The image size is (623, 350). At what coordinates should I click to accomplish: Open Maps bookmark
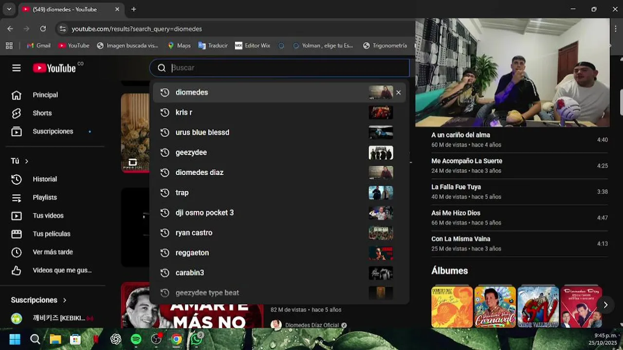pos(179,45)
